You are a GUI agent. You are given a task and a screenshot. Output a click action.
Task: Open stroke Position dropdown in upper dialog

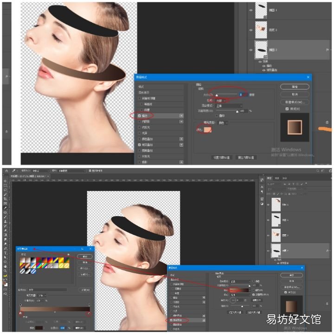(x=221, y=101)
